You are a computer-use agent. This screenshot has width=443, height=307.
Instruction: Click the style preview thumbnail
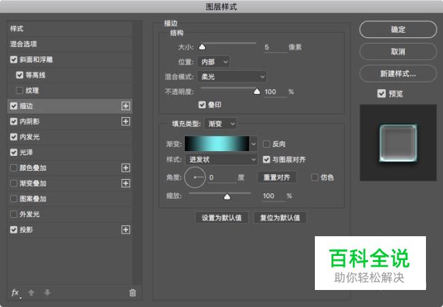398,143
